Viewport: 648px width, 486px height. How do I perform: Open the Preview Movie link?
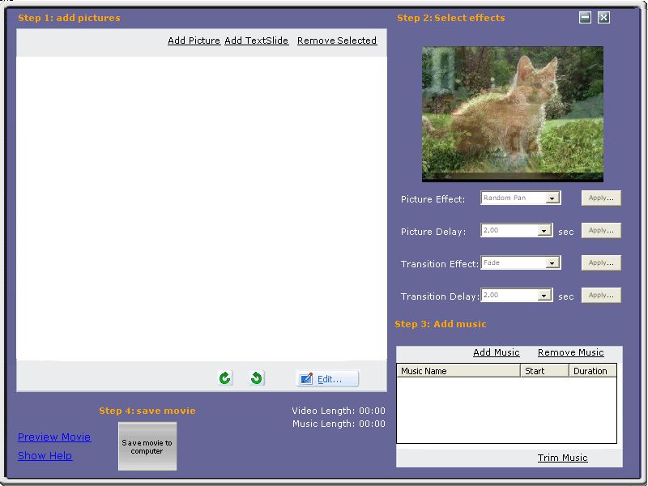tap(54, 437)
